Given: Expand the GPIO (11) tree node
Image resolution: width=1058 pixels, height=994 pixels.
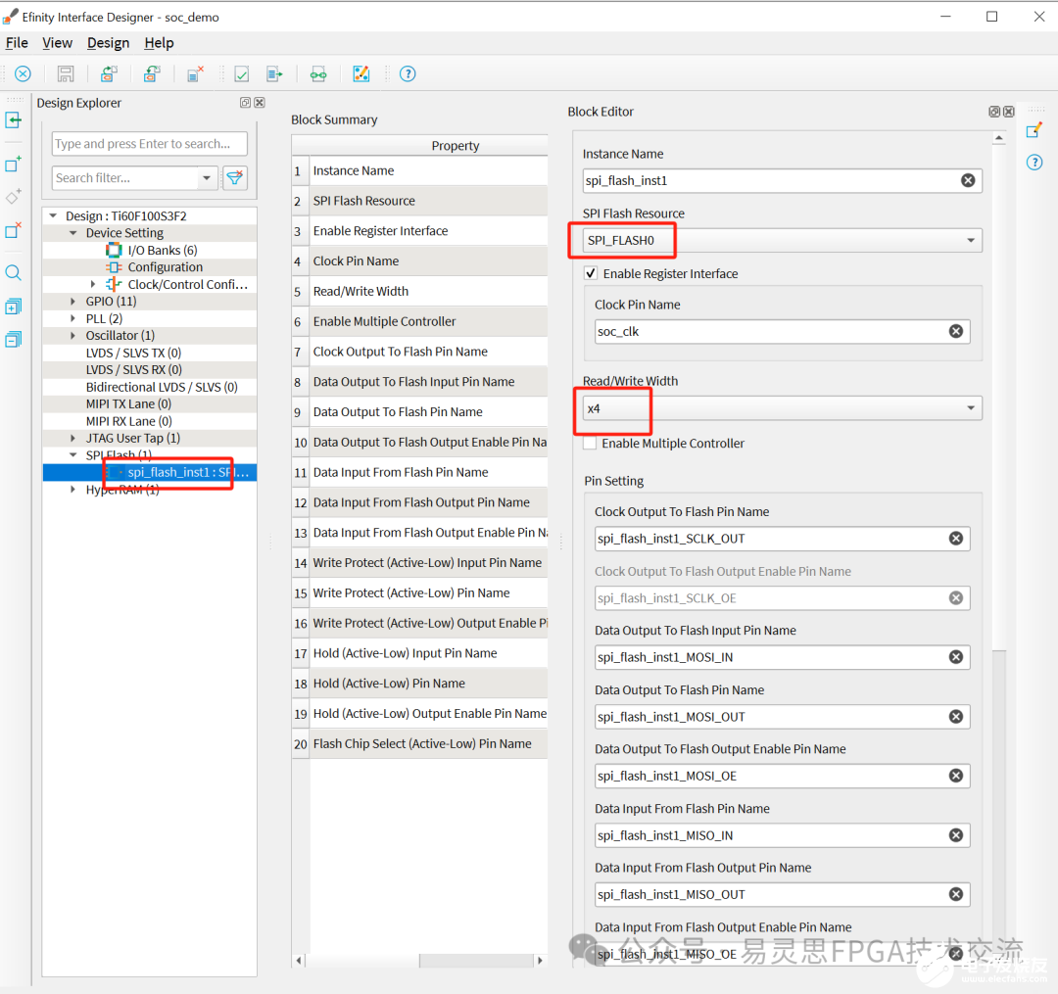Looking at the screenshot, I should [73, 302].
